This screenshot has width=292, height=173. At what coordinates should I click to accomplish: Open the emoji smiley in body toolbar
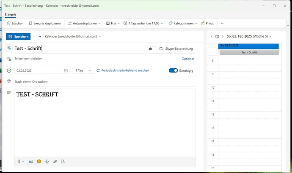[39, 162]
